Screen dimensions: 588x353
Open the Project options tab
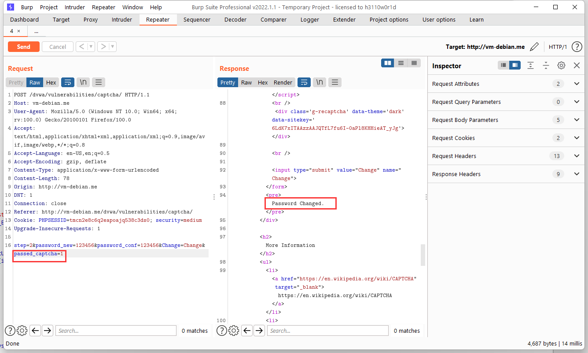[x=389, y=19]
